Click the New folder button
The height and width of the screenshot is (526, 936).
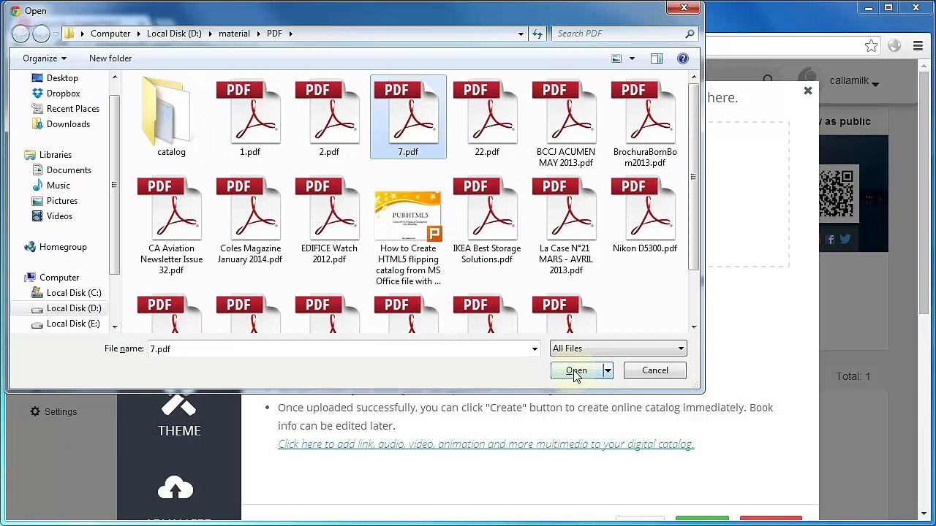click(110, 58)
